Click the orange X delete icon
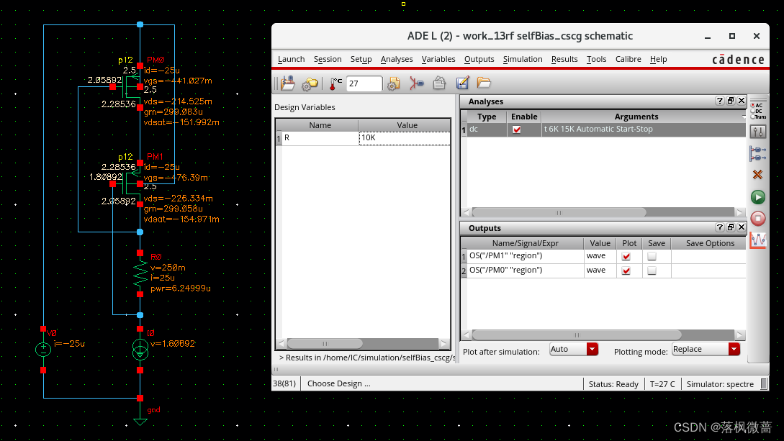The width and height of the screenshot is (784, 441). pos(757,174)
